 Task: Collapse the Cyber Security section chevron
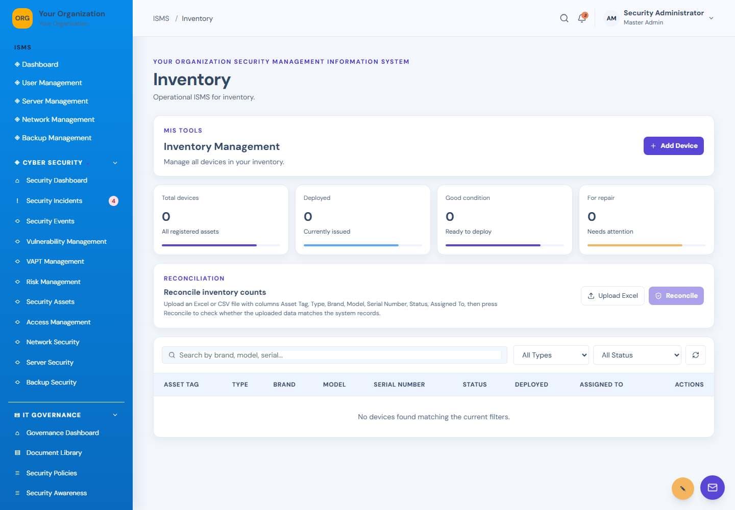click(115, 163)
